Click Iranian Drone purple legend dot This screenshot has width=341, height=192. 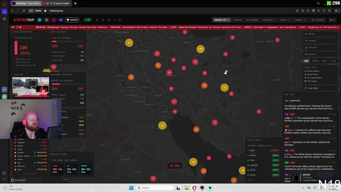(306, 74)
